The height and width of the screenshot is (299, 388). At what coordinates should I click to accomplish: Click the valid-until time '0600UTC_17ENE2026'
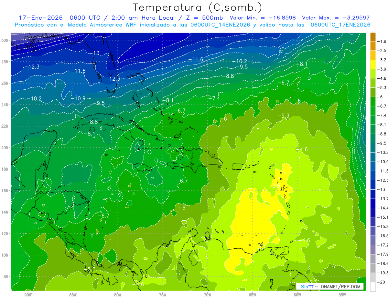pos(340,25)
